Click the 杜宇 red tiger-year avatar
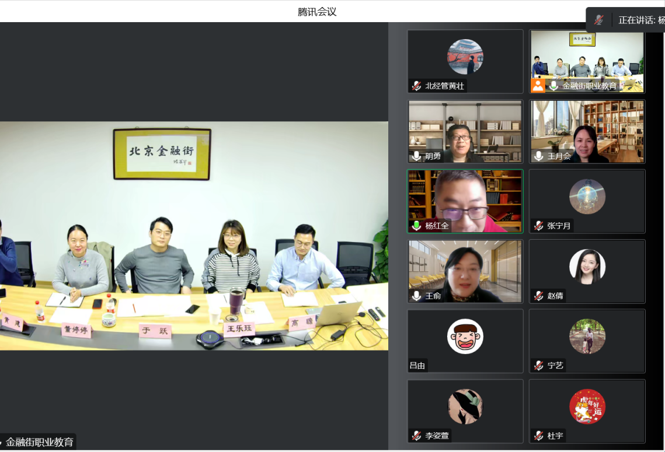The width and height of the screenshot is (665, 452). (x=587, y=407)
